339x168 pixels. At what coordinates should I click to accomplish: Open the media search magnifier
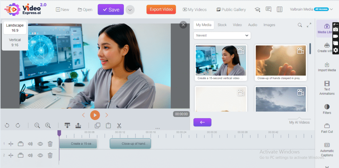tap(300, 25)
